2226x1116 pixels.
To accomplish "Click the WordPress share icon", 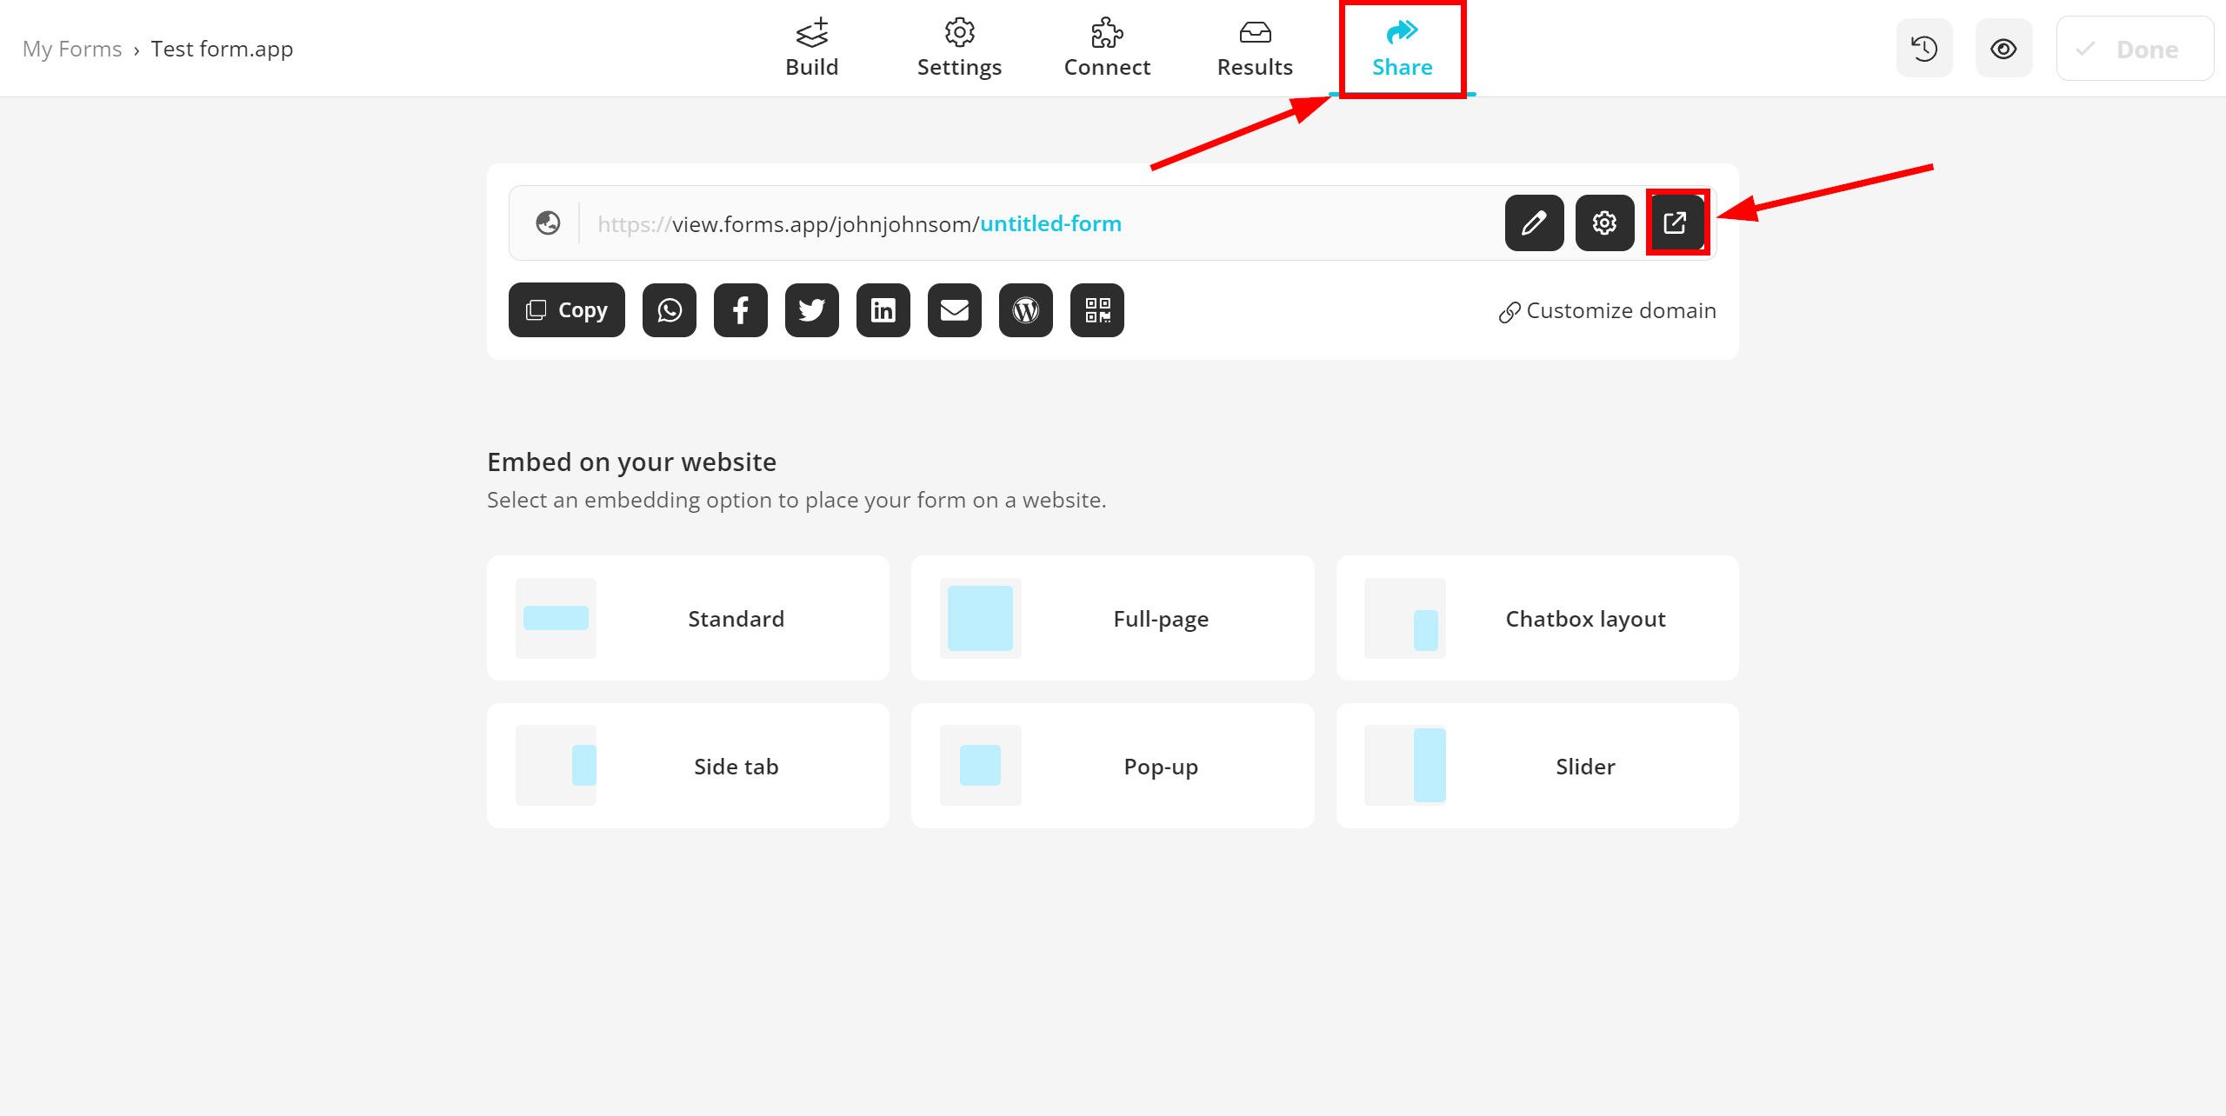I will (x=1026, y=310).
